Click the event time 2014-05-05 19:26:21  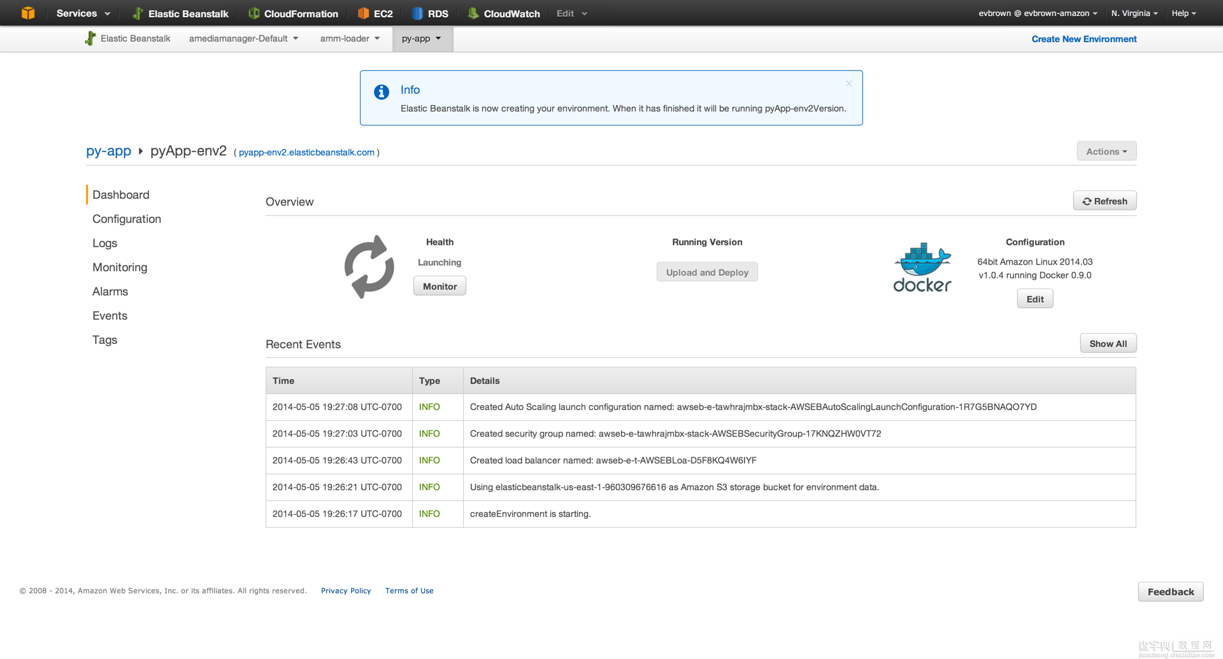tap(337, 487)
